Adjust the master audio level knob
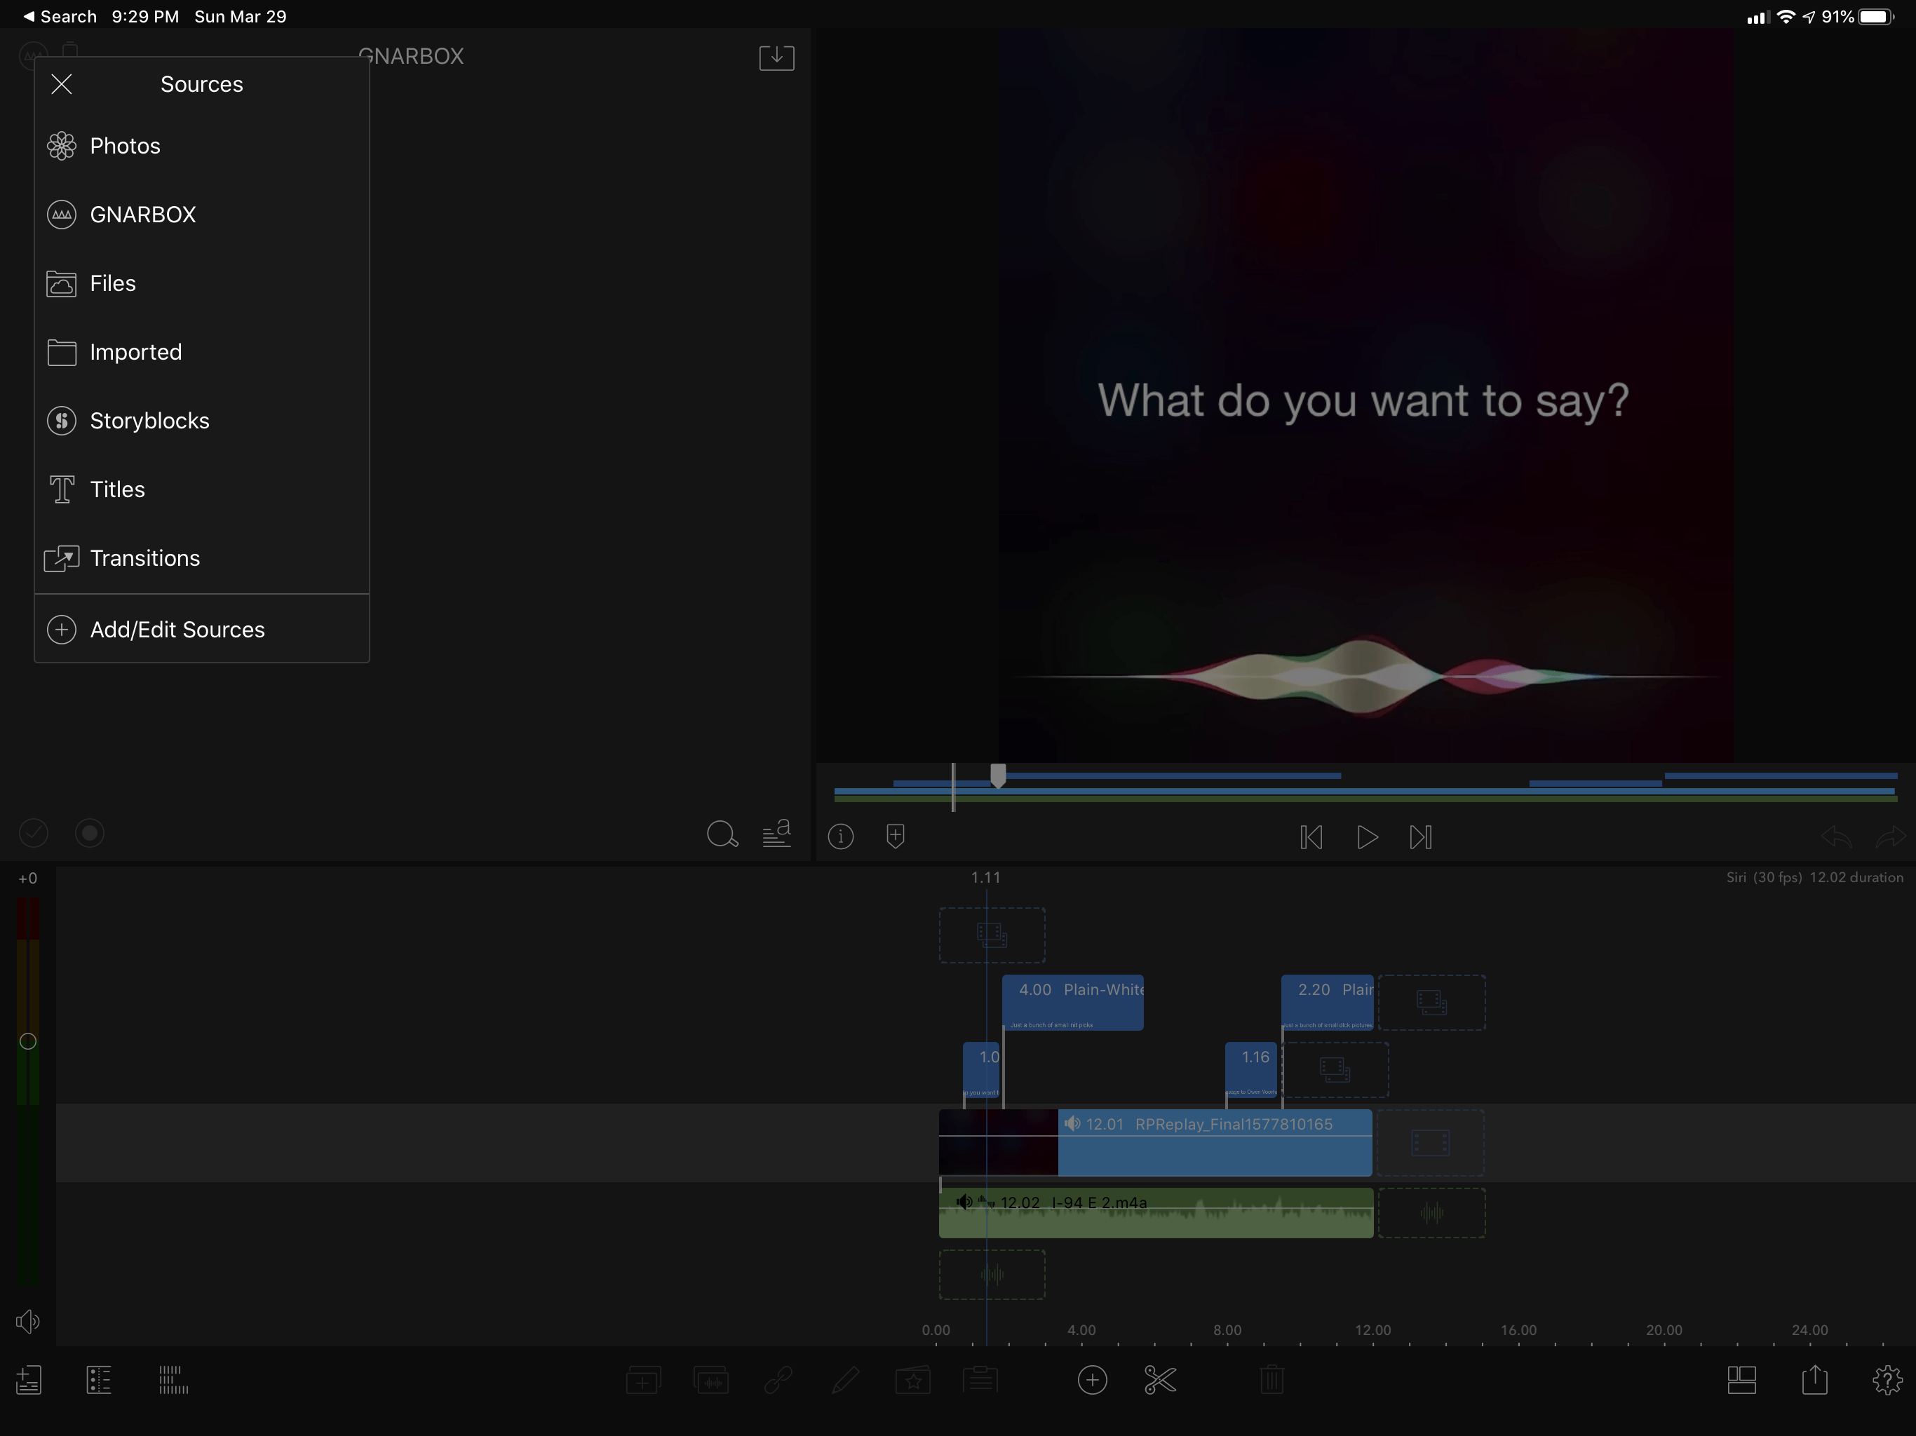Screen dimensions: 1916x1436 [28, 1041]
